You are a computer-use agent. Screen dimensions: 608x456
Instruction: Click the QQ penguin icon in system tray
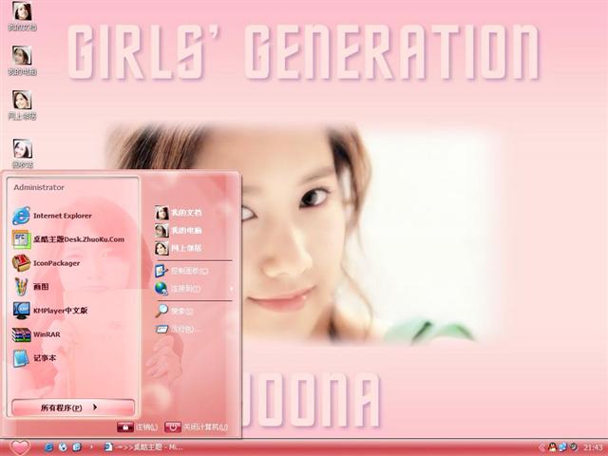(x=550, y=446)
